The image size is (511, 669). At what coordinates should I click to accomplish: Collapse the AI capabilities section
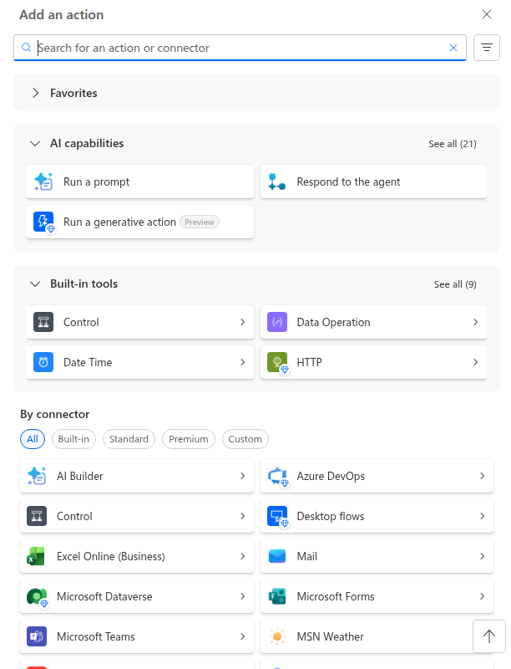point(35,143)
